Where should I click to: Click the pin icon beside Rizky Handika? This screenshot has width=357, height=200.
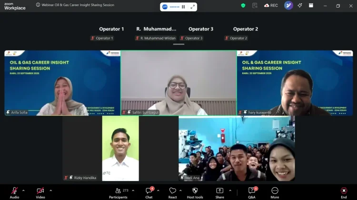[71, 178]
